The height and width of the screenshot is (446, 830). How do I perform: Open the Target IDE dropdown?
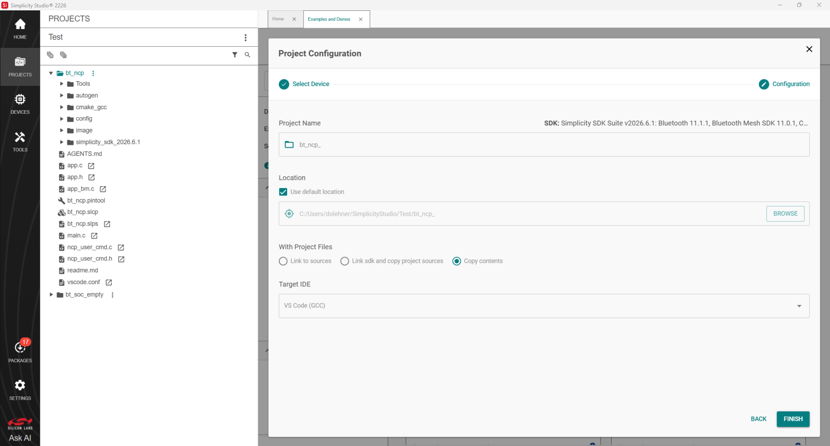pos(544,306)
